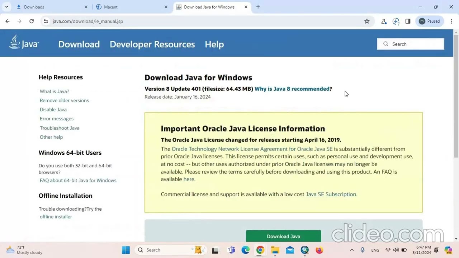
Task: Open the tab search dropdown arrow
Action: tap(6, 7)
